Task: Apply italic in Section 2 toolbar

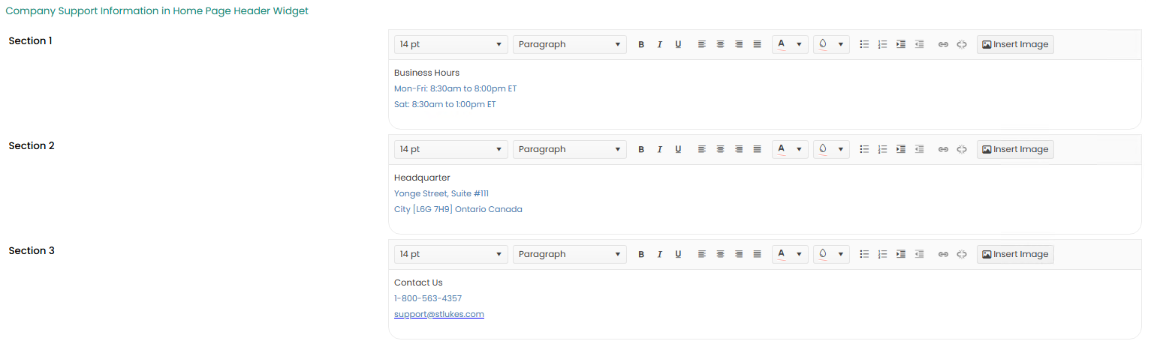Action: (660, 150)
